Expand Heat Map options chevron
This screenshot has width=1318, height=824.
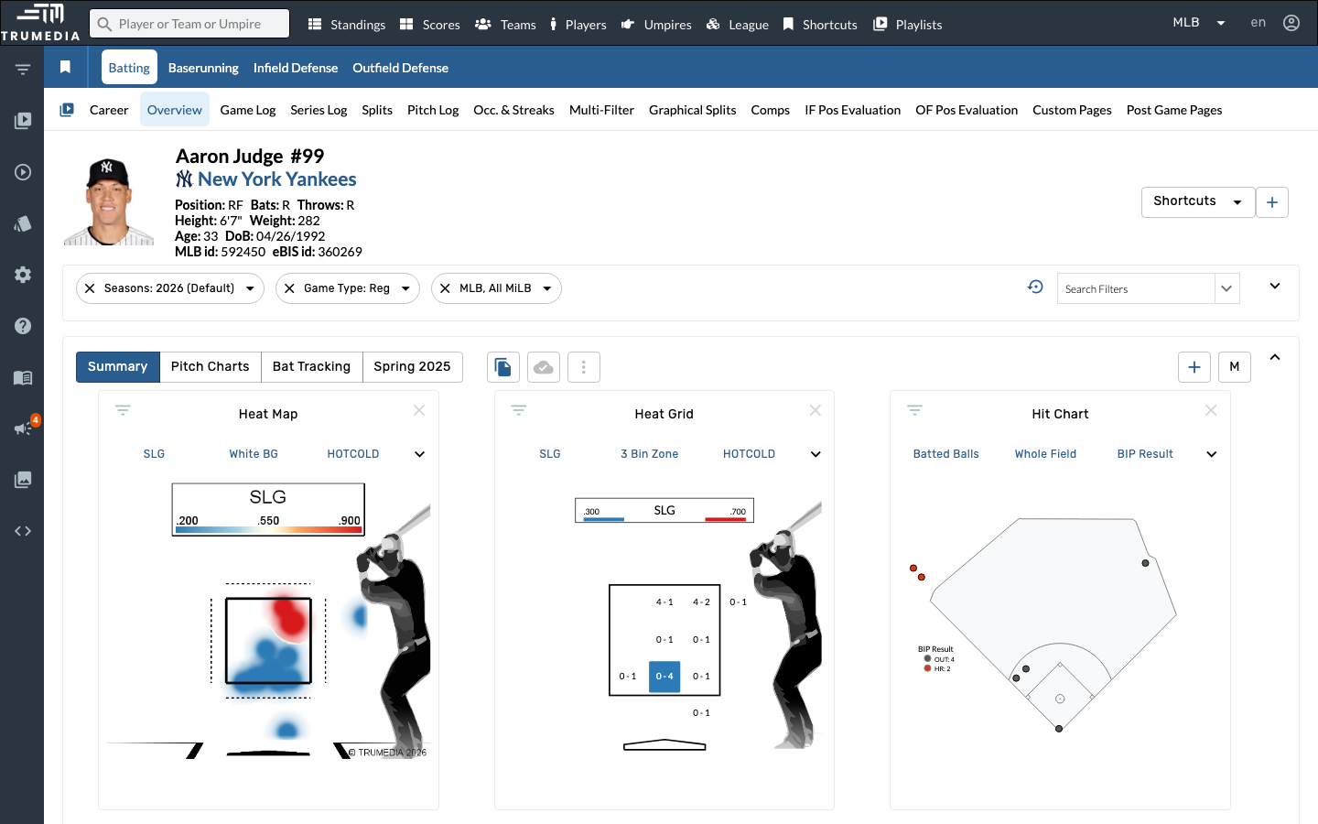419,454
